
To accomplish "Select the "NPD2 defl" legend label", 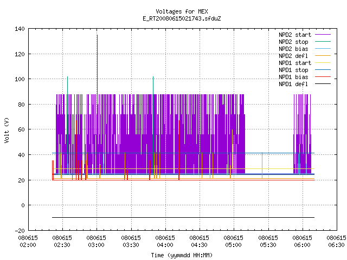I will [293, 56].
